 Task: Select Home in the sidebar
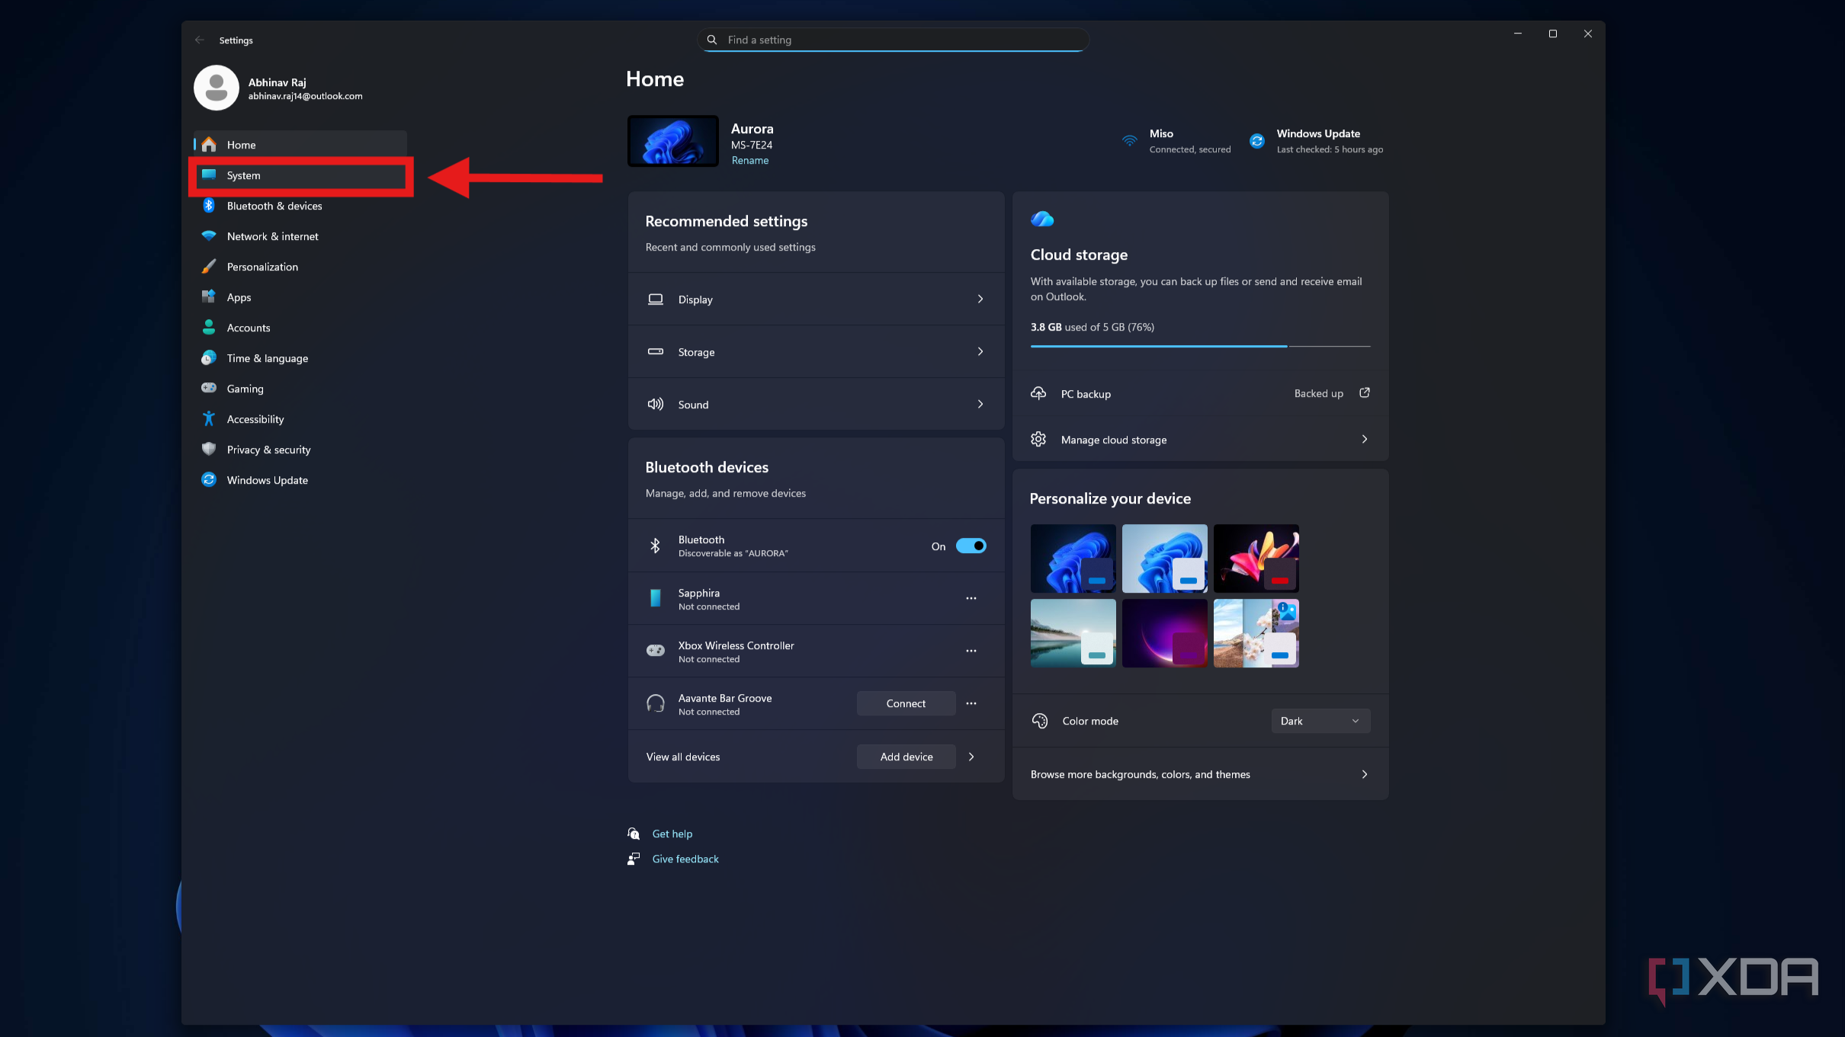300,145
